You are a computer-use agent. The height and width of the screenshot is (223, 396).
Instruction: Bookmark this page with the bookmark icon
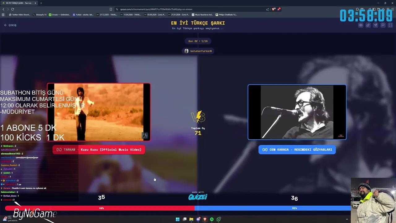[111, 9]
